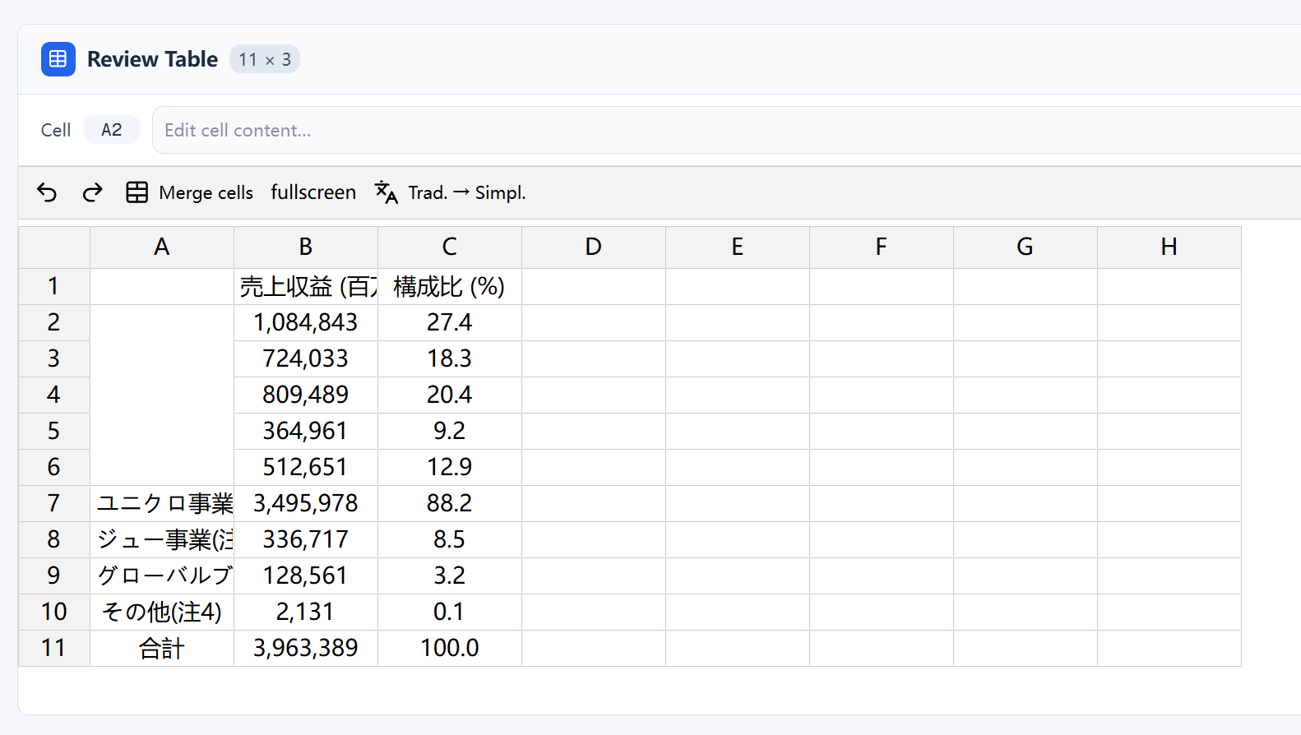Select cell with value 2,131

pos(306,612)
